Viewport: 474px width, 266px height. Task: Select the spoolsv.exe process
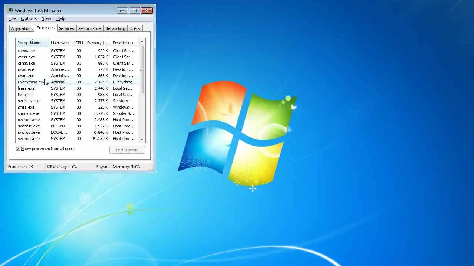pyautogui.click(x=76, y=113)
